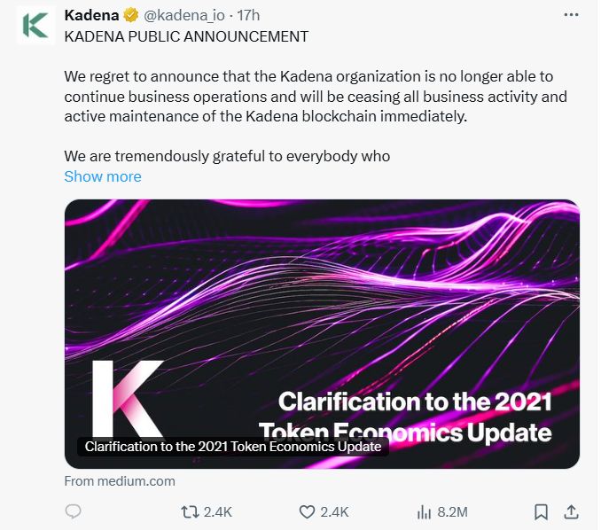Click the gold verified badge

(x=129, y=16)
